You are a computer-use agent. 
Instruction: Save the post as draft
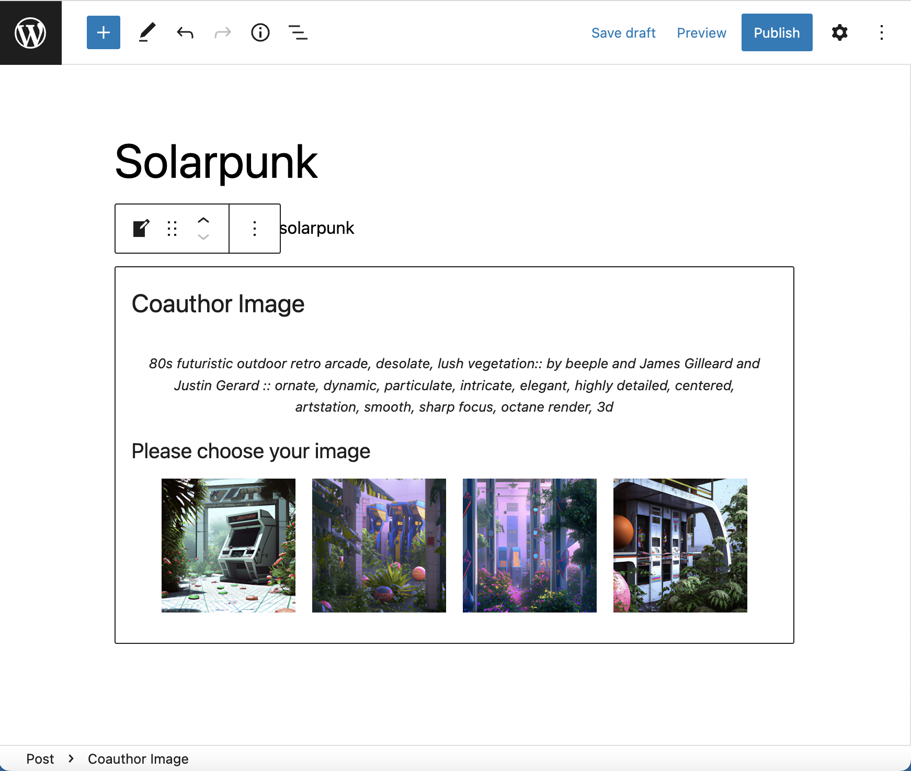tap(623, 33)
